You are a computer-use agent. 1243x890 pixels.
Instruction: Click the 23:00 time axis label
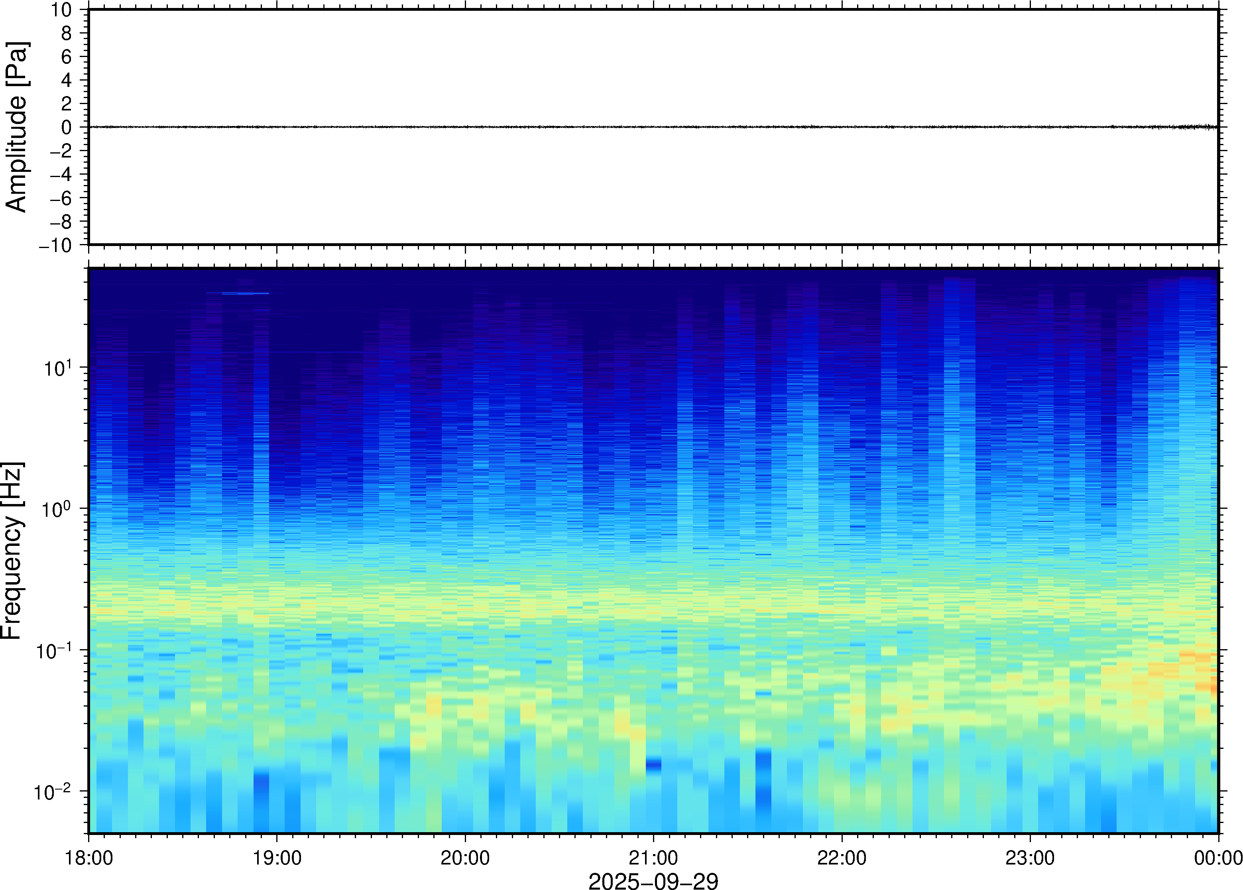pyautogui.click(x=1030, y=858)
